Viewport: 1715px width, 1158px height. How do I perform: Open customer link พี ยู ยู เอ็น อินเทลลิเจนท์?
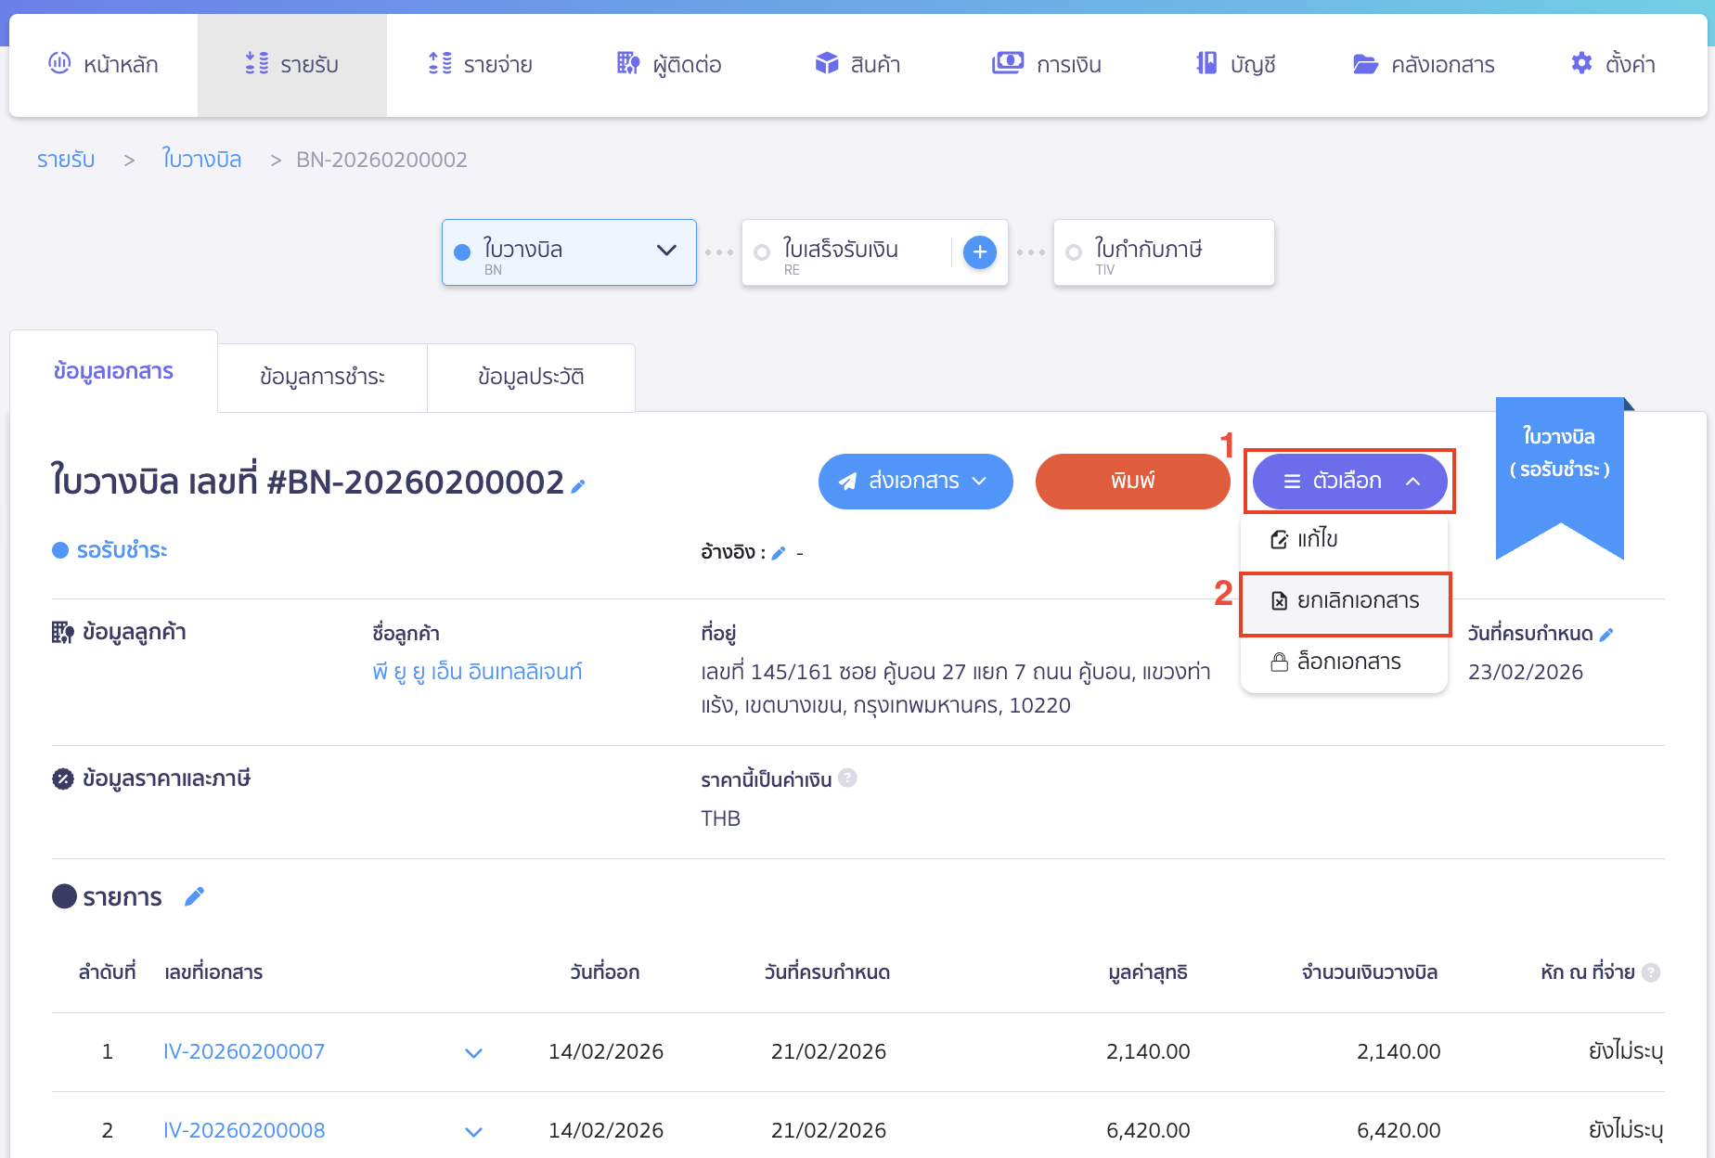pyautogui.click(x=477, y=672)
